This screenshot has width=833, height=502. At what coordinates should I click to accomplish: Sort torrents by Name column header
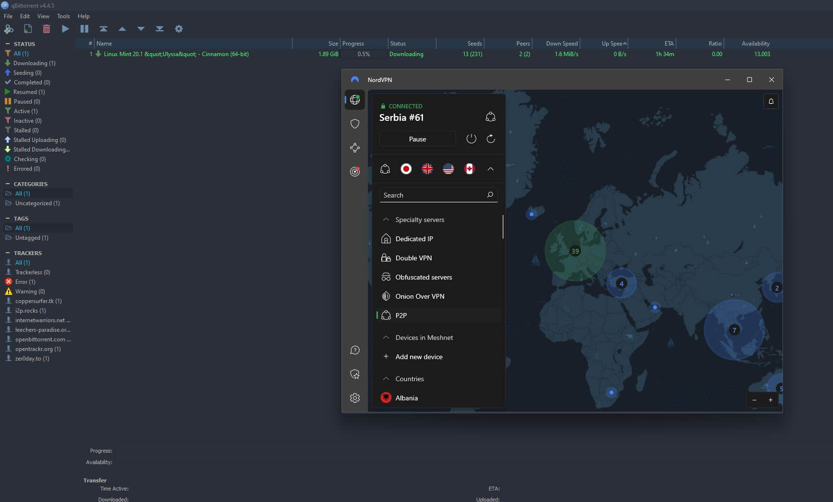pos(193,43)
